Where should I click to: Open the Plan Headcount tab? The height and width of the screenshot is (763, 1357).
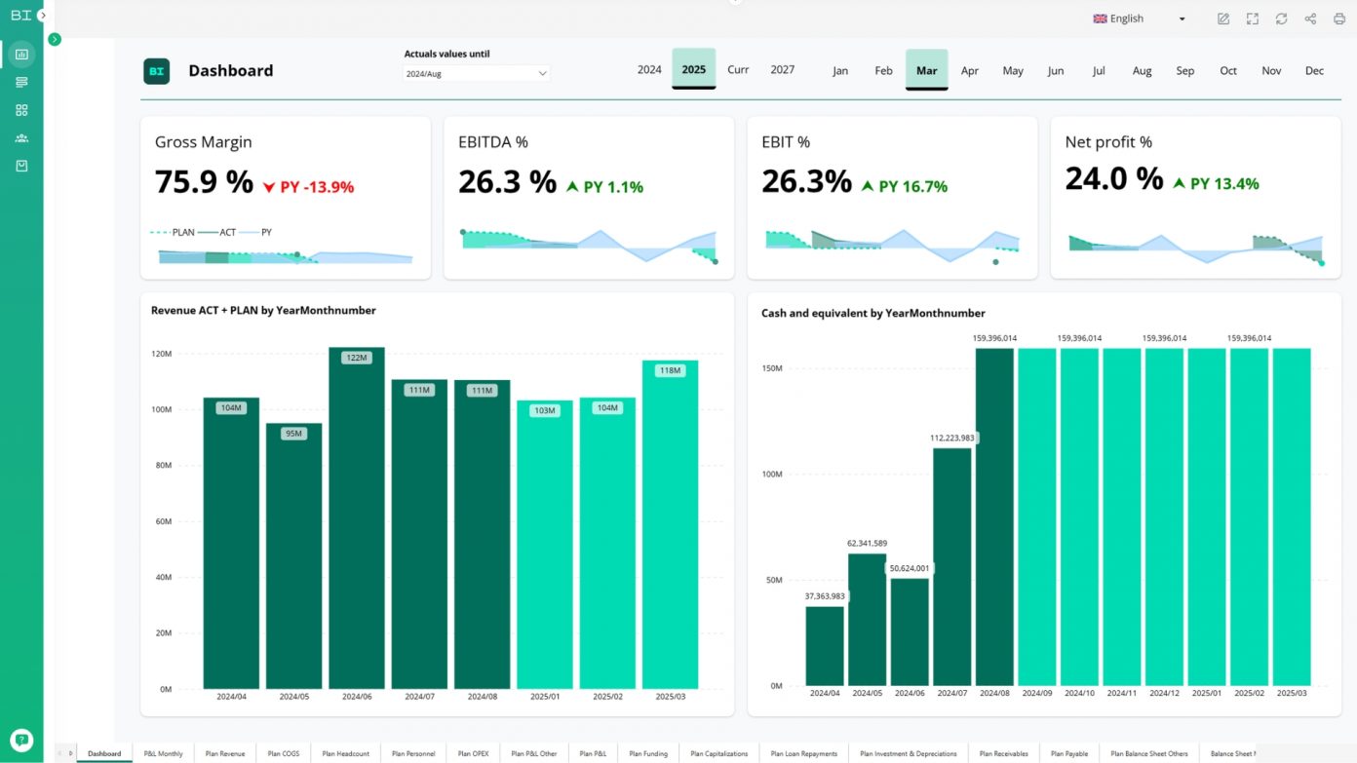(x=345, y=753)
